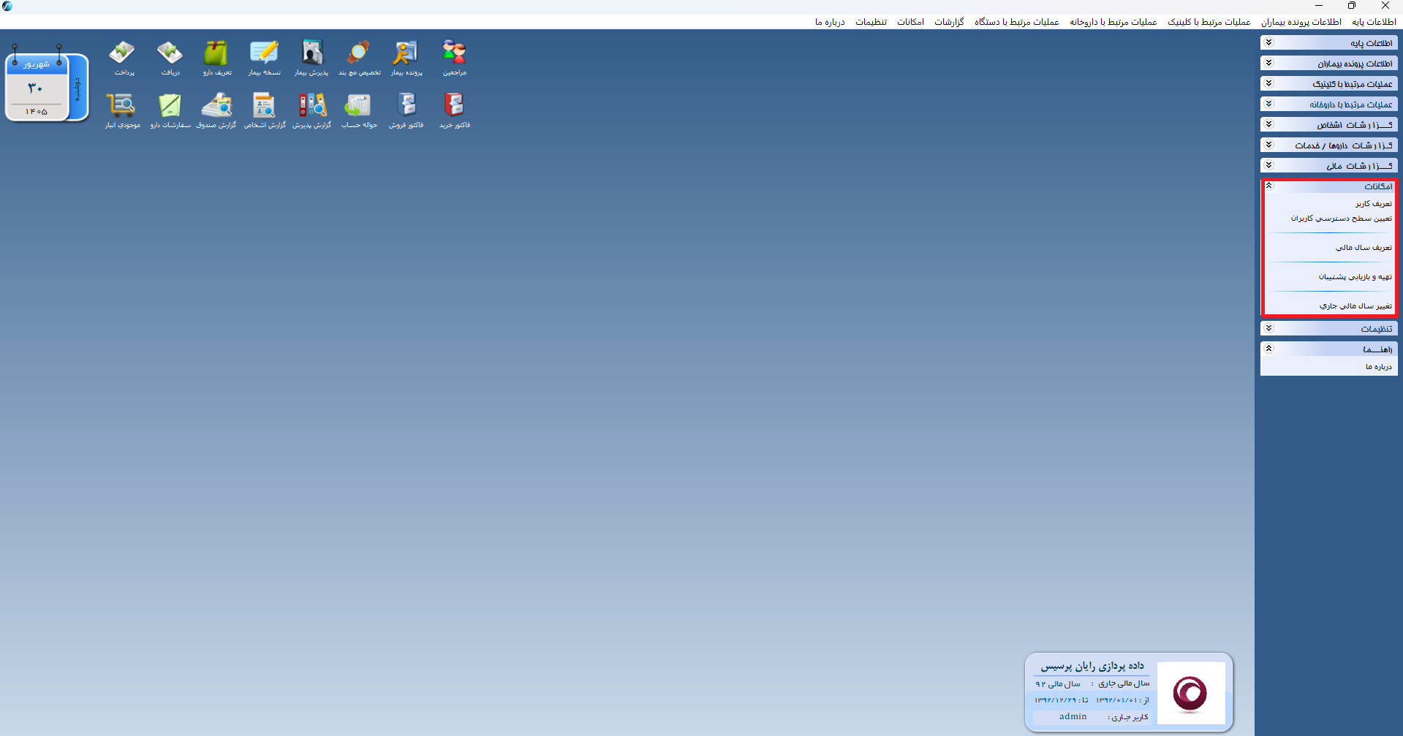Expand the اطلاعات پایه sidebar panel

tap(1329, 43)
